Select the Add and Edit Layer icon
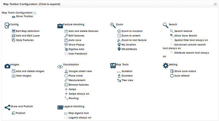The image size is (219, 121). [x=13, y=36]
